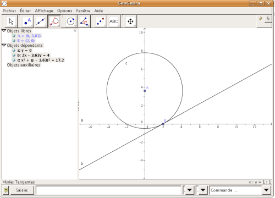The height and width of the screenshot is (198, 275).
Task: Click the Mode: Tangentes status text
Action: [19, 182]
